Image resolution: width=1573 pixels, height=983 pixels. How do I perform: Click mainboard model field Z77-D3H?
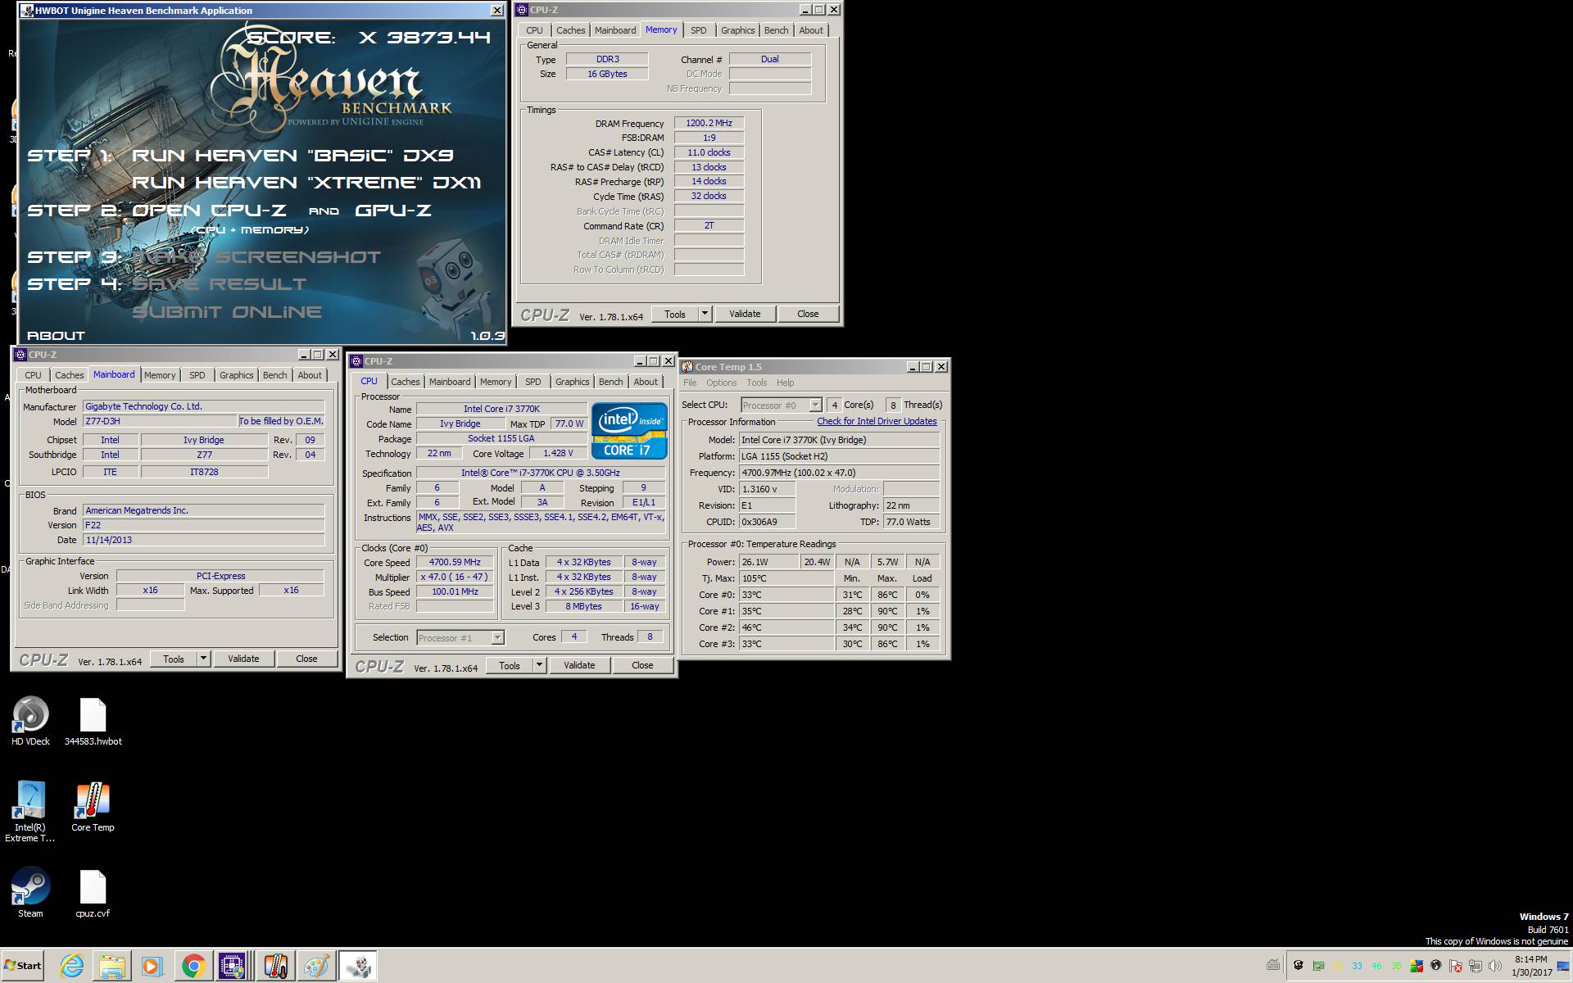tap(160, 421)
